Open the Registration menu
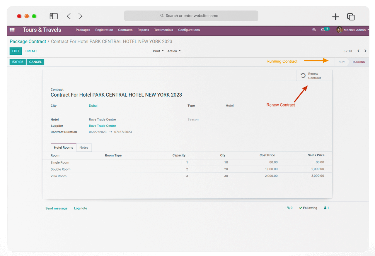The height and width of the screenshot is (256, 375). point(104,30)
